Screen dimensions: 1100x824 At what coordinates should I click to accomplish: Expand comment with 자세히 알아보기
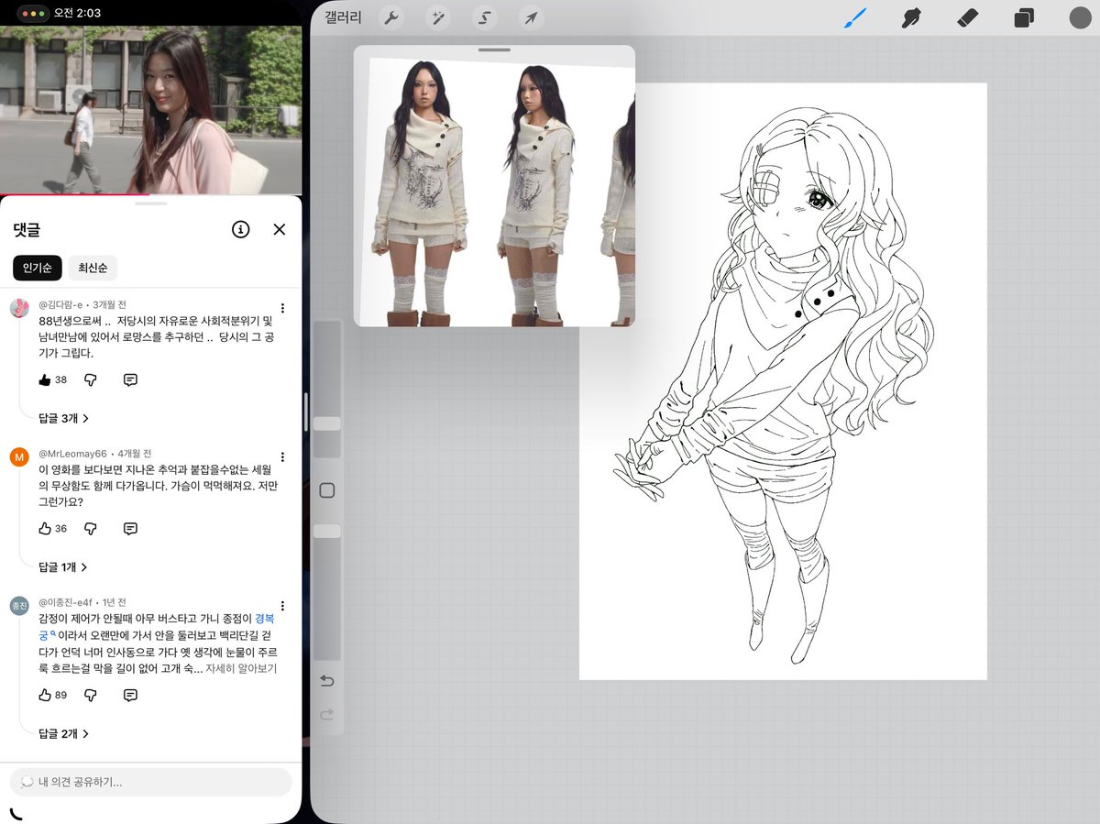[x=241, y=668]
